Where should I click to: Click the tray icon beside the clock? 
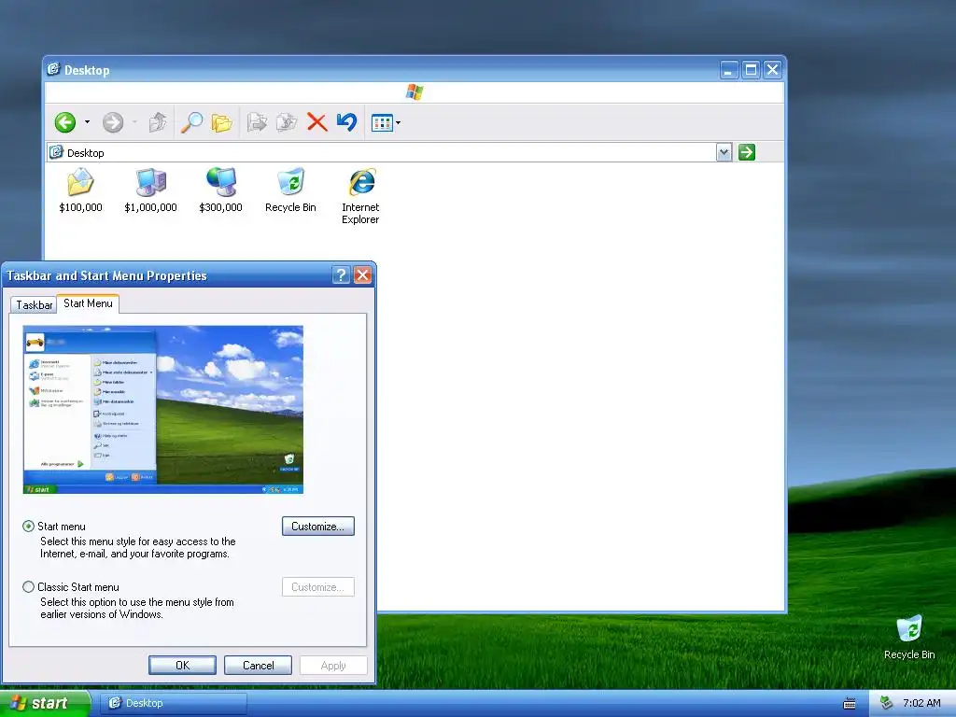click(x=887, y=703)
